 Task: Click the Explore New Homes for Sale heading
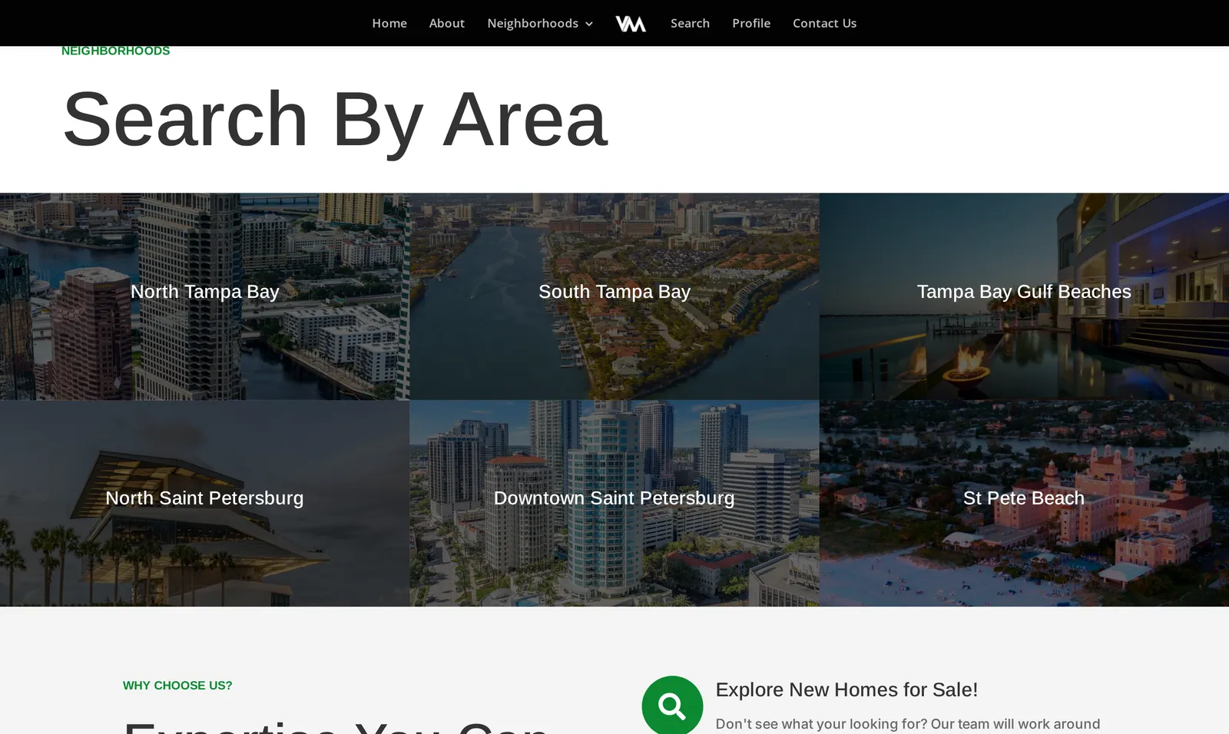click(x=846, y=689)
